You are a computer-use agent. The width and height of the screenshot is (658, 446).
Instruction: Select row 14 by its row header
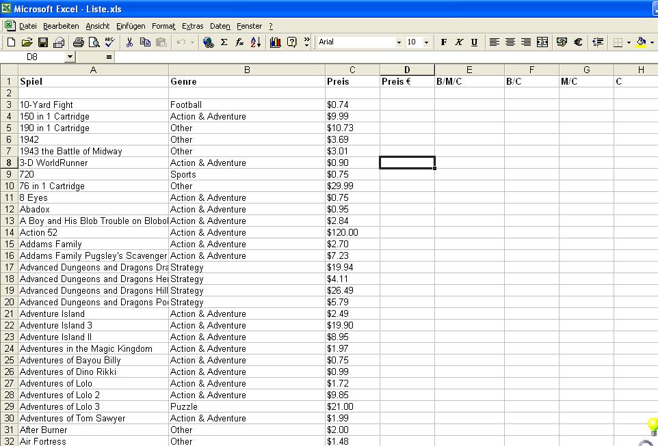coord(9,233)
